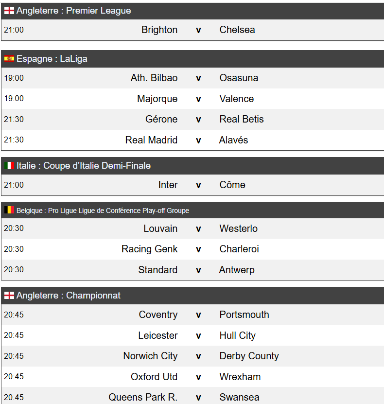Click the England flag beside Championnat

(9, 296)
